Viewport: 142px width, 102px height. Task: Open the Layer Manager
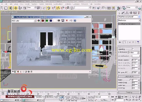104,8
